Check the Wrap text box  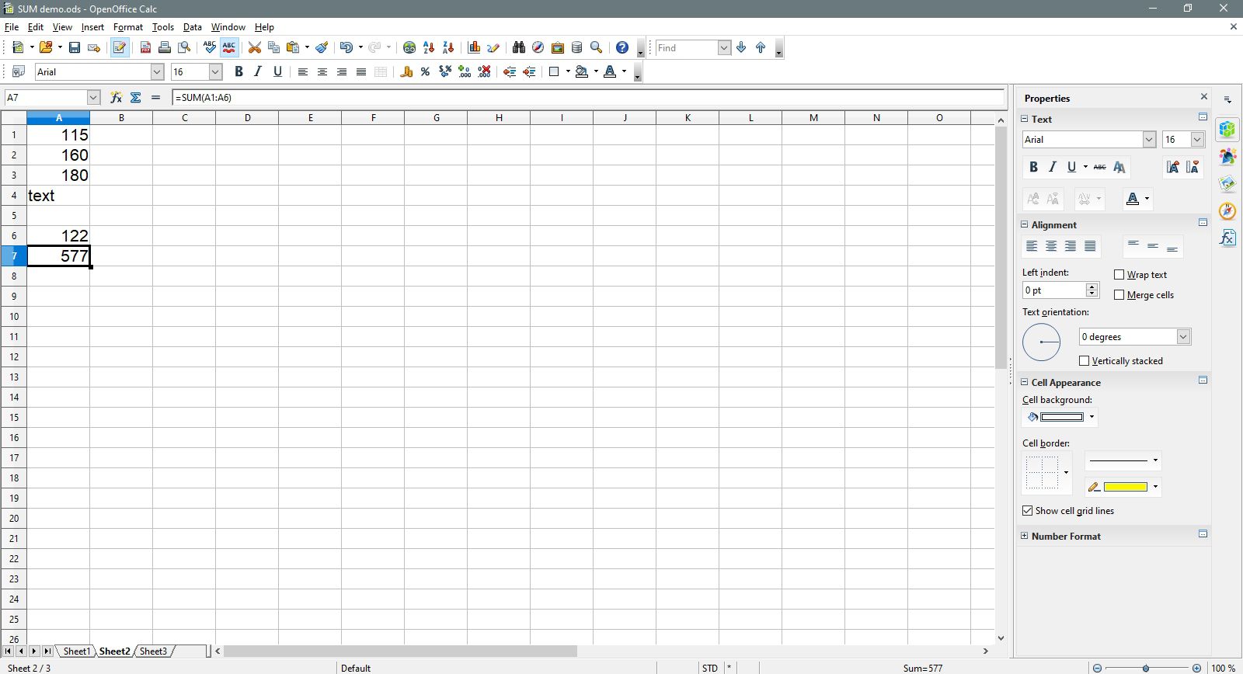[x=1119, y=275]
